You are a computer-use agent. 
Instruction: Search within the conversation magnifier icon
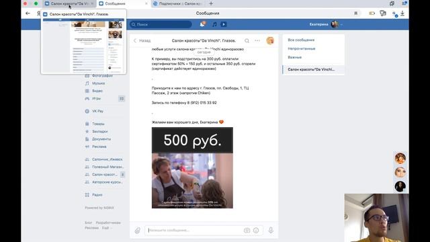coord(247,40)
